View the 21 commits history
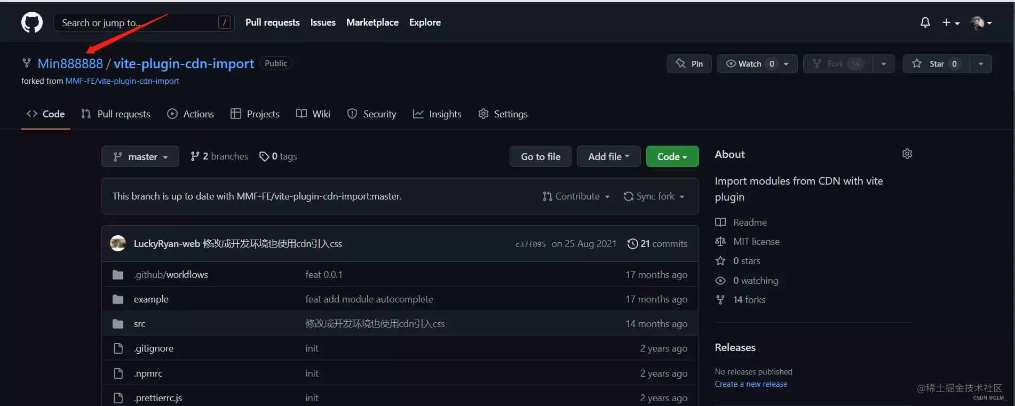The width and height of the screenshot is (1015, 406). coord(657,244)
